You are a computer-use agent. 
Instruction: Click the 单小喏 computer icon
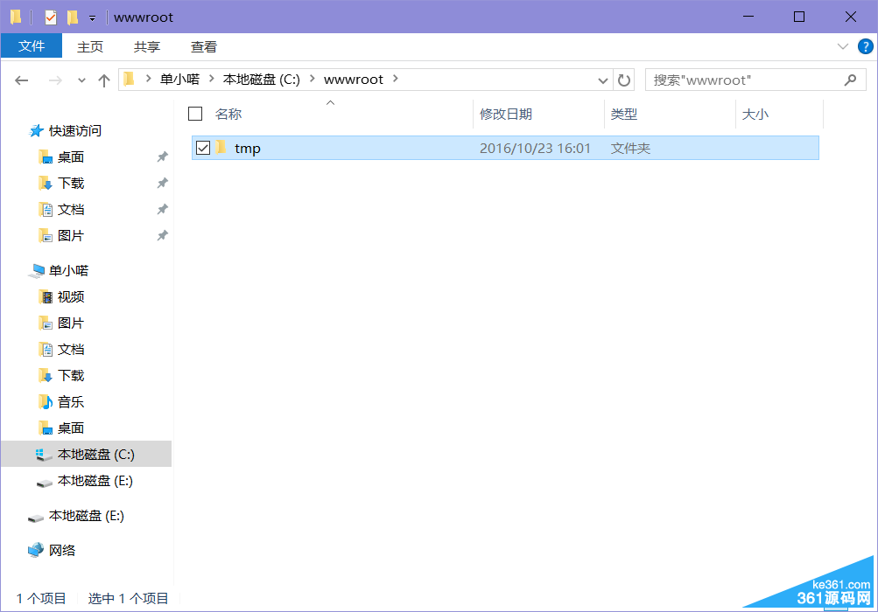[37, 271]
